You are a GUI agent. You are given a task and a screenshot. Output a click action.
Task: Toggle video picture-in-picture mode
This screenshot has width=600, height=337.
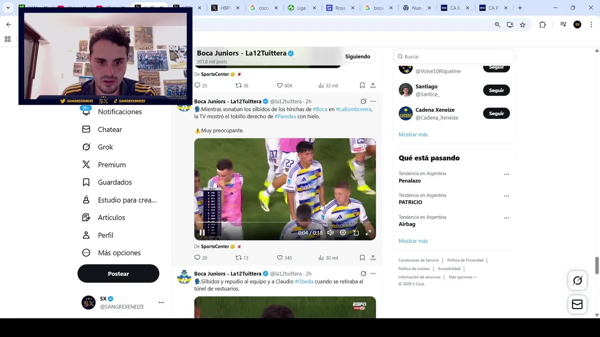click(x=356, y=233)
